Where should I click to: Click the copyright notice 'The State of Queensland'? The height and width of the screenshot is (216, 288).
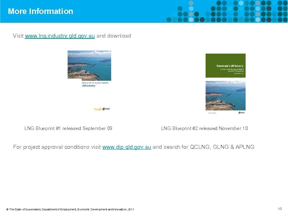(70, 209)
